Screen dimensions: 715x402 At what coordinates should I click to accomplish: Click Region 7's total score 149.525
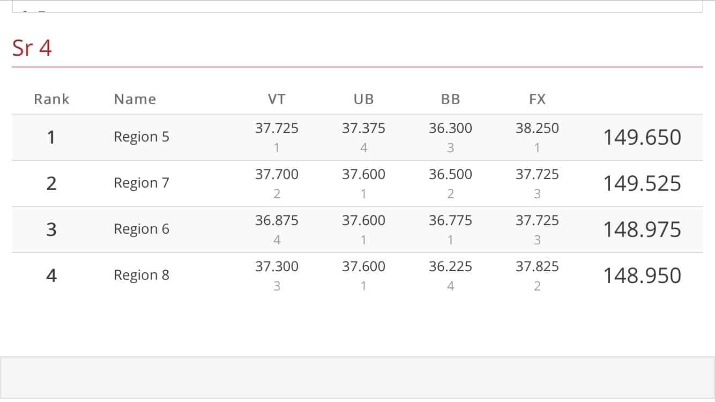pyautogui.click(x=642, y=184)
